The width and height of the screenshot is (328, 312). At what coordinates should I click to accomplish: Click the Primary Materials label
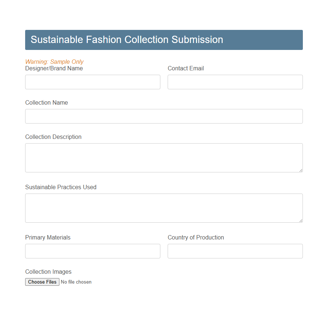pyautogui.click(x=48, y=237)
